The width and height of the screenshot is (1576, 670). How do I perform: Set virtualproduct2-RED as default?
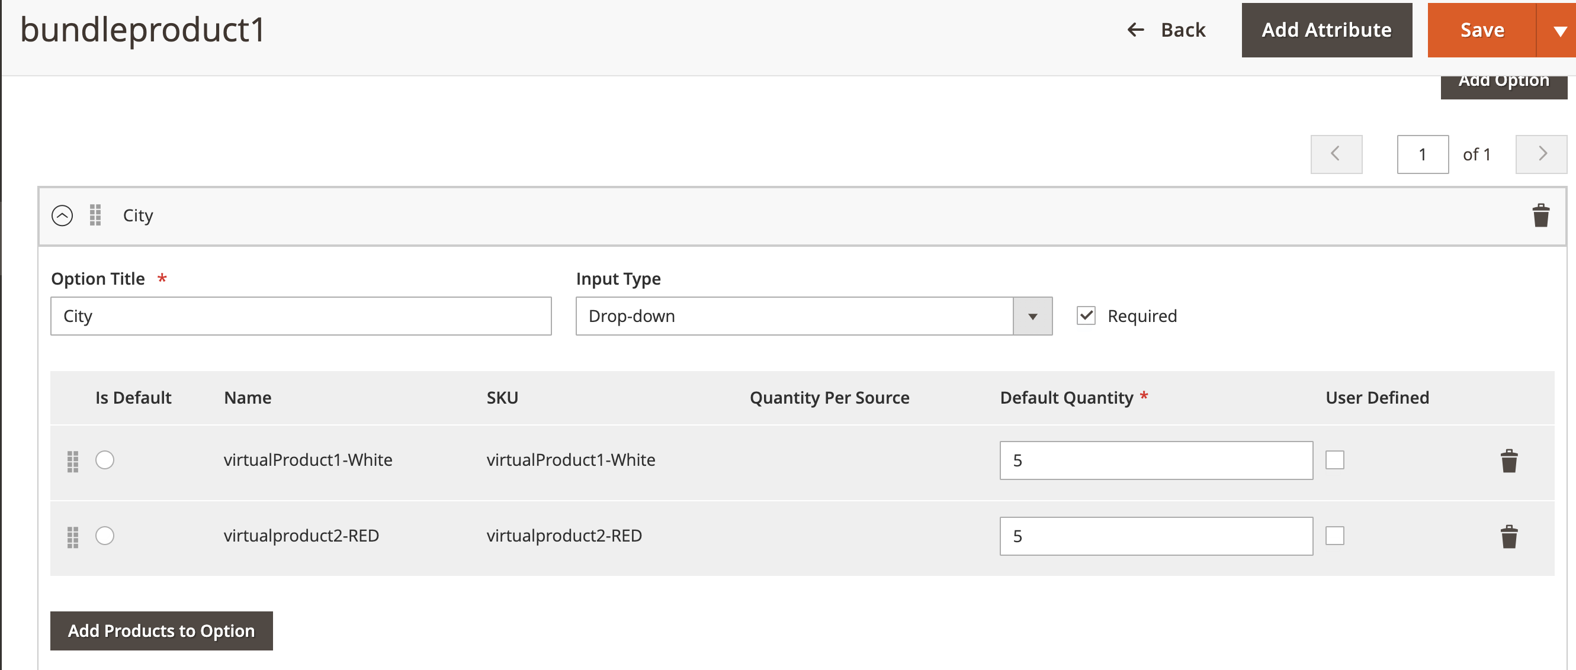tap(105, 536)
